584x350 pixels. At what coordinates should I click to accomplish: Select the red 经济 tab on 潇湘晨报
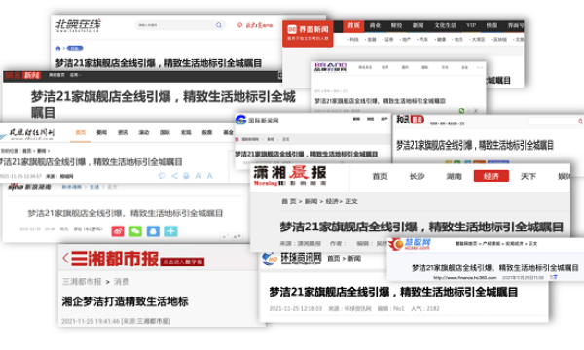tap(492, 176)
